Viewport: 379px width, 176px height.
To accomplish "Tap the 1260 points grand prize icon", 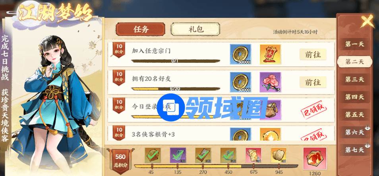I will pos(315,159).
